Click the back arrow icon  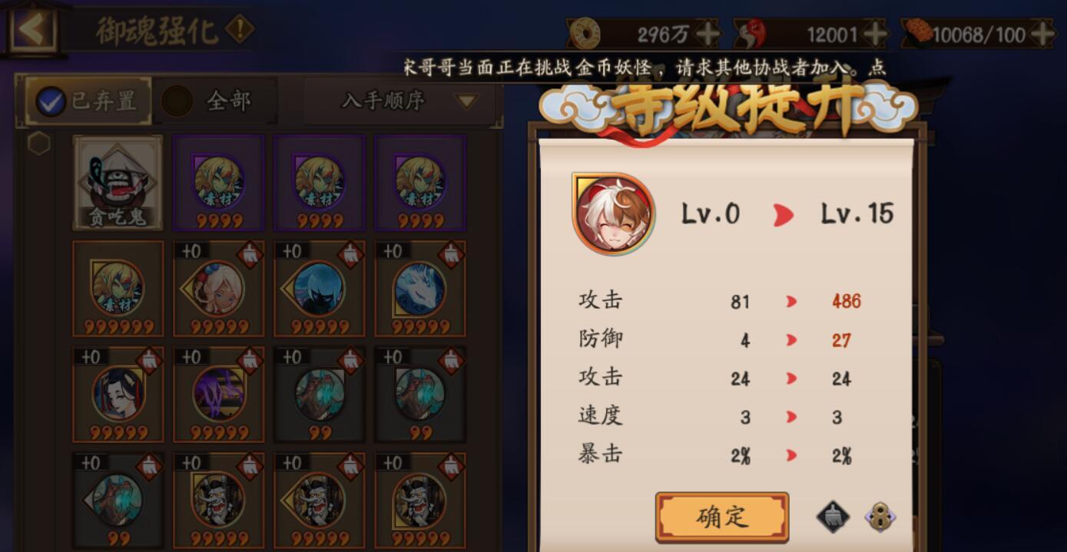click(31, 29)
